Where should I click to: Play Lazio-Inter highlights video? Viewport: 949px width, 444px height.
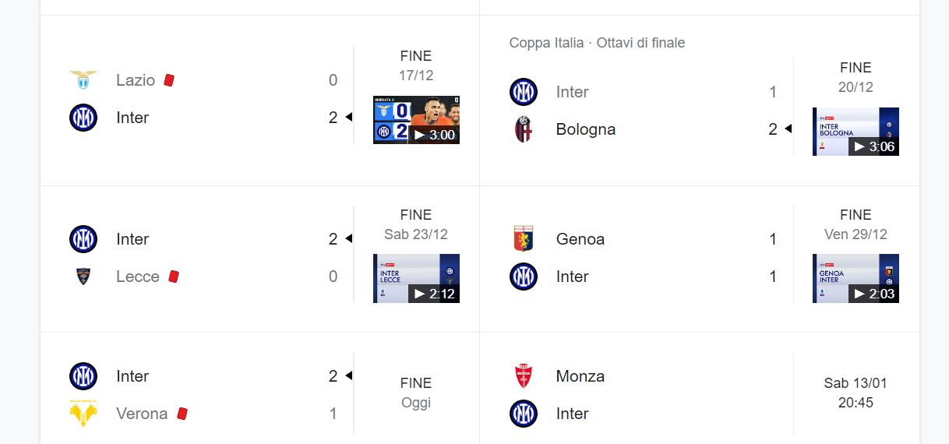(x=416, y=120)
